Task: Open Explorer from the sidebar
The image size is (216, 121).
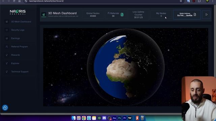Action: click(x=15, y=64)
